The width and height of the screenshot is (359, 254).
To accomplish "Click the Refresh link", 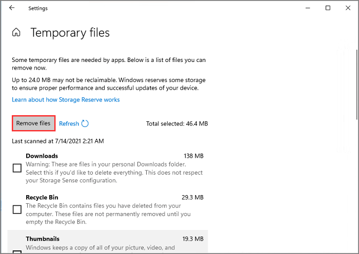I will coord(69,123).
